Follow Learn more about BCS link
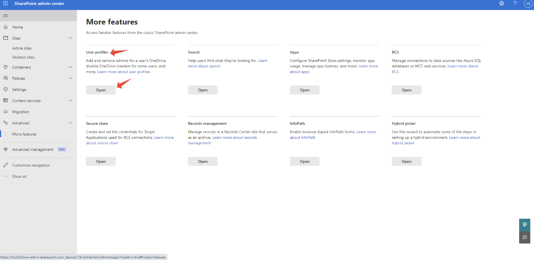This screenshot has width=534, height=260. [463, 66]
